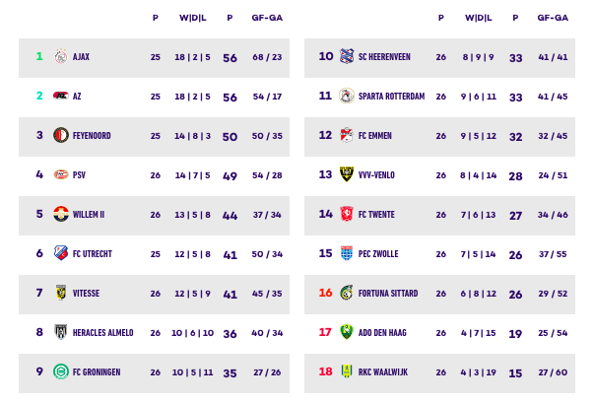Open the Willem II crest icon
This screenshot has width=593, height=403.
click(x=61, y=214)
